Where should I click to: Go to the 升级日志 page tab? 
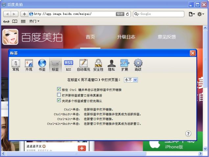126,37
